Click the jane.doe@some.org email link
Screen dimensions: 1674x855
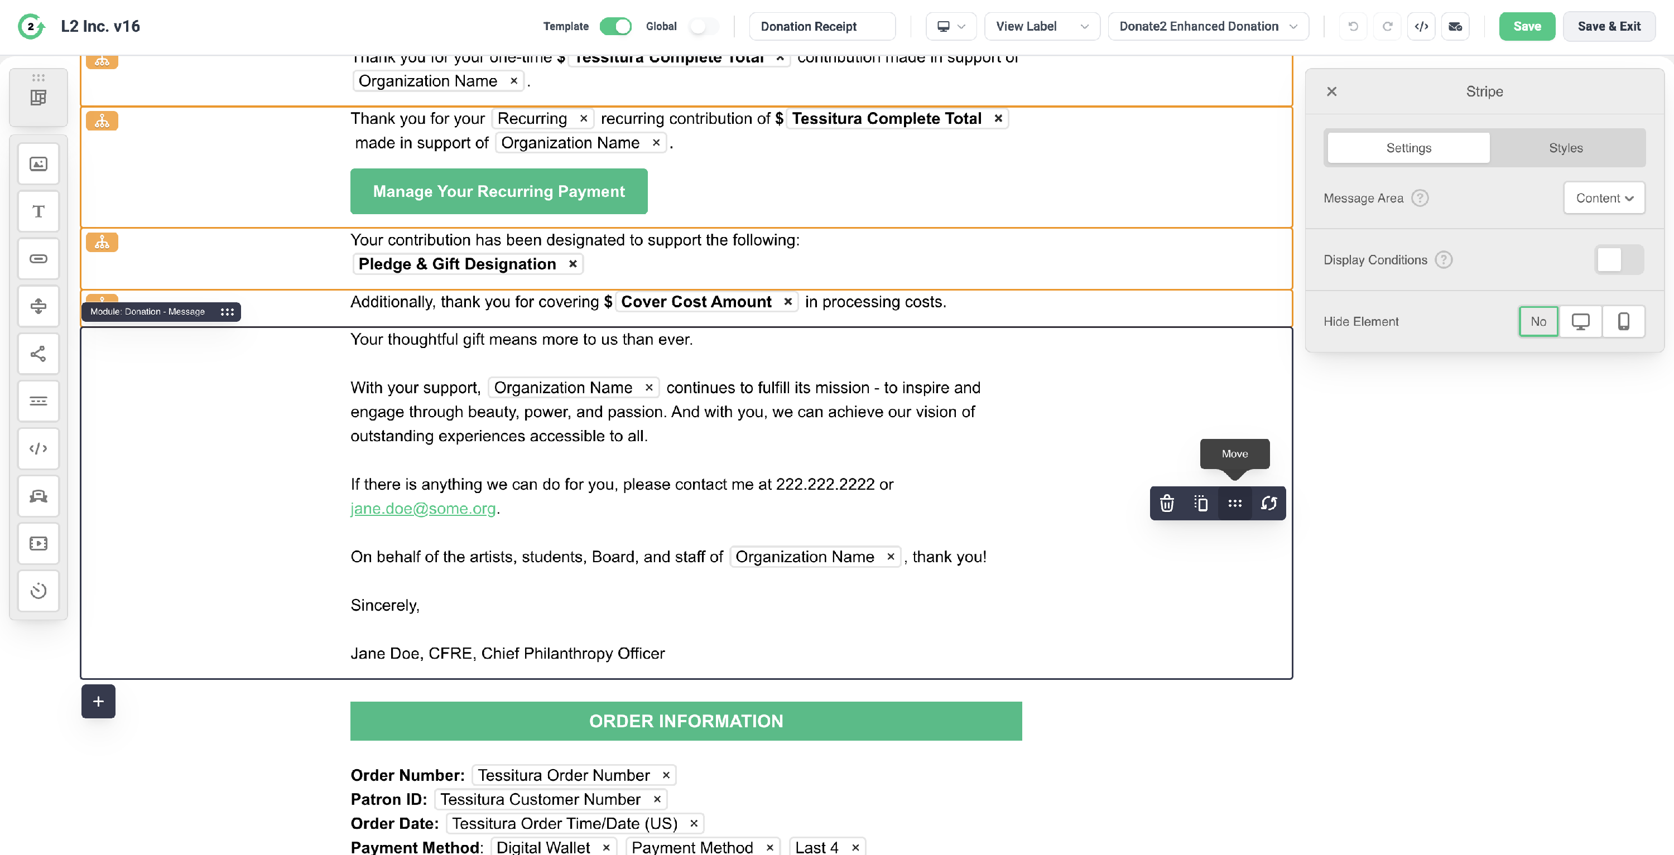click(x=423, y=509)
